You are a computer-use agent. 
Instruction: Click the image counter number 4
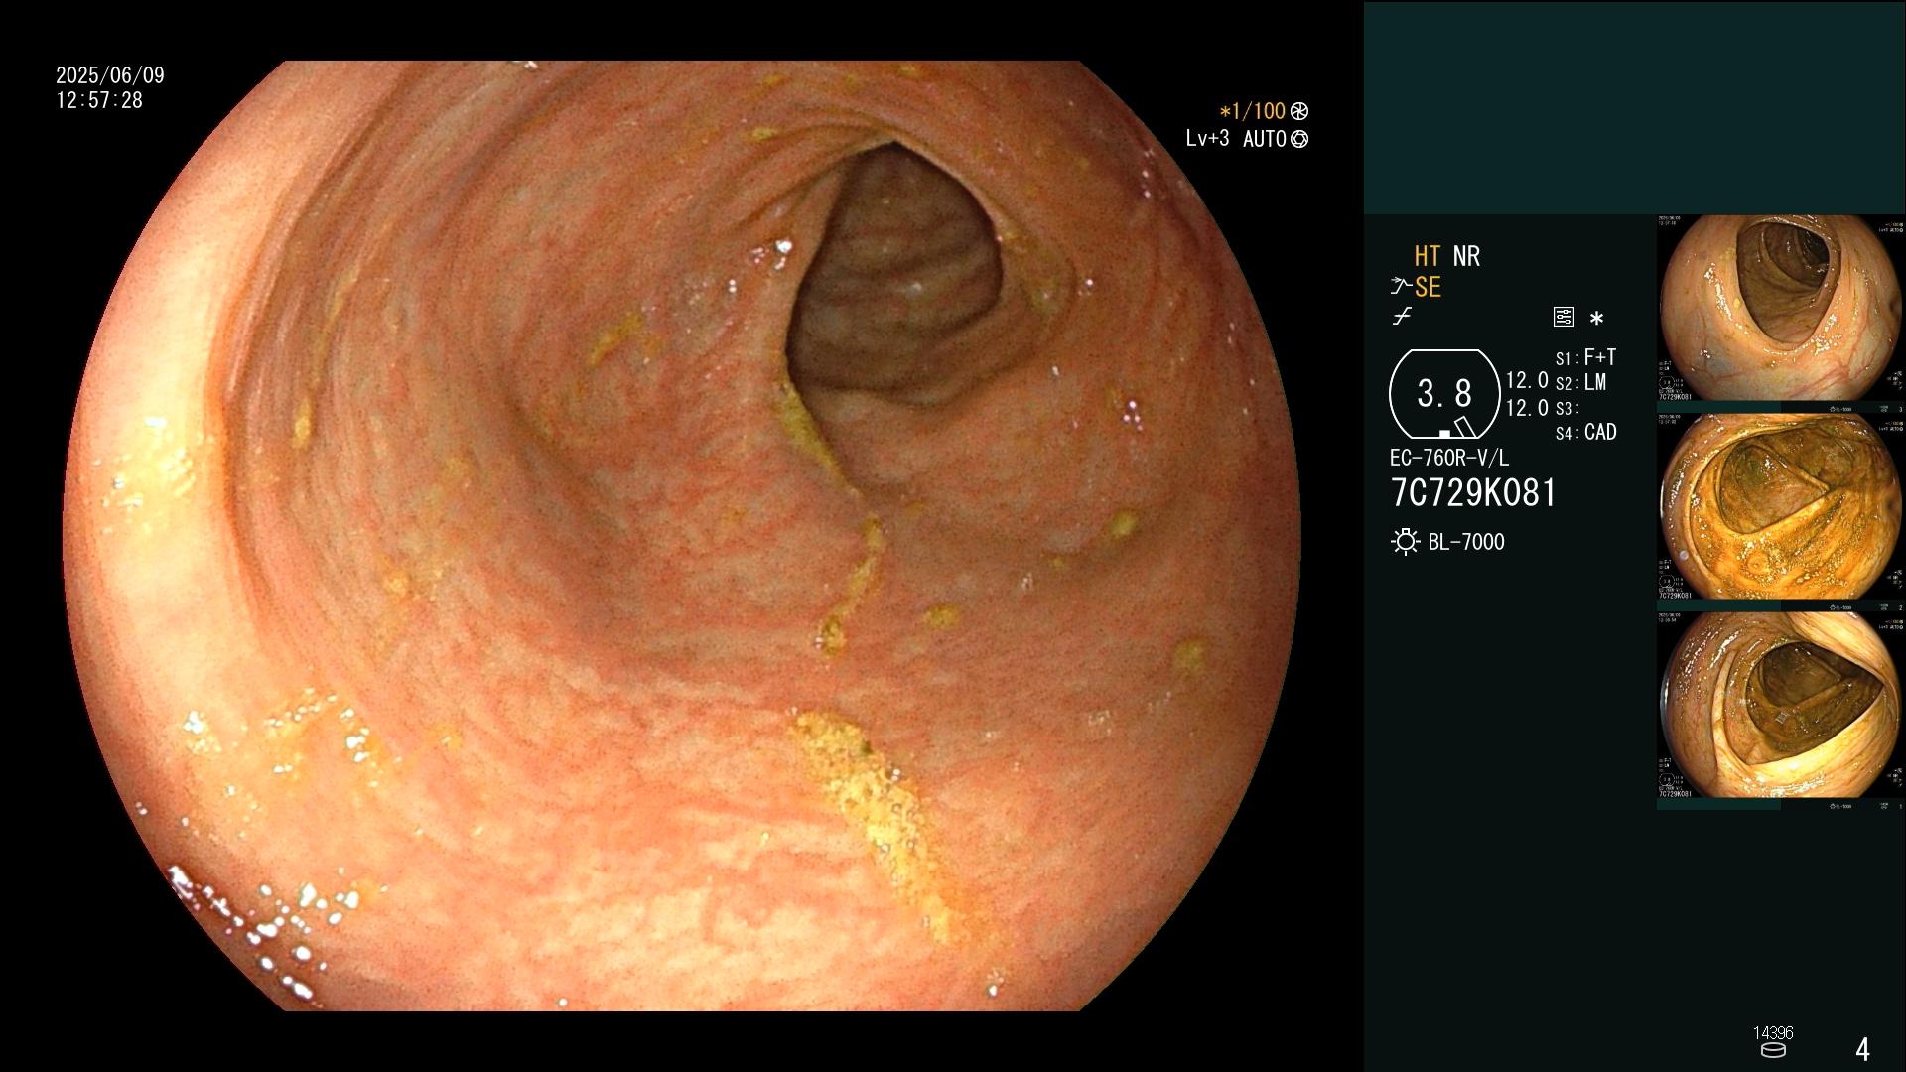tap(1862, 1049)
